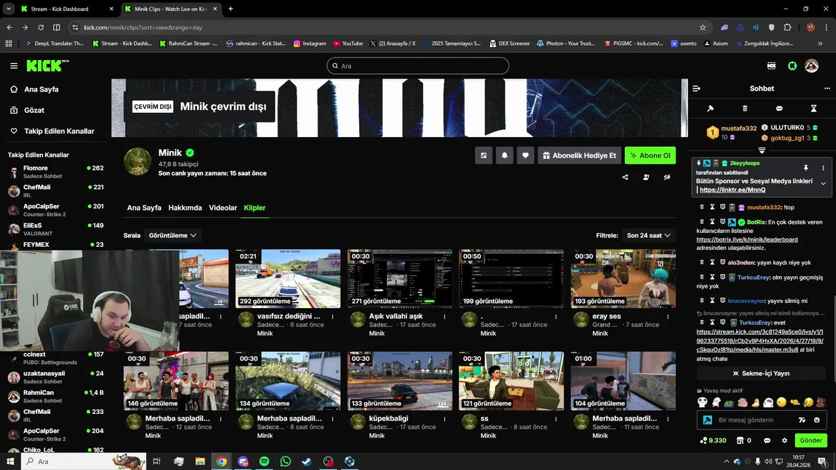Click the trash icon in chat toolbar
The width and height of the screenshot is (836, 470).
click(x=745, y=108)
